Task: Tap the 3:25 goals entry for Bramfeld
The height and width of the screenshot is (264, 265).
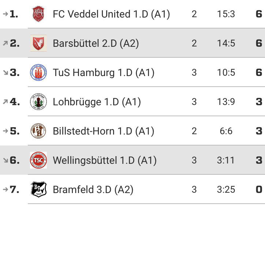Action: (226, 189)
